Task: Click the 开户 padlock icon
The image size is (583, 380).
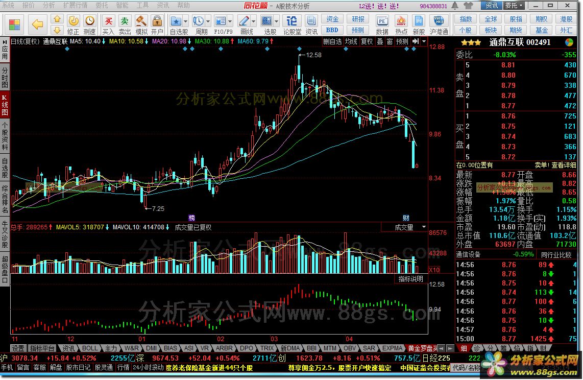Action: (157, 21)
